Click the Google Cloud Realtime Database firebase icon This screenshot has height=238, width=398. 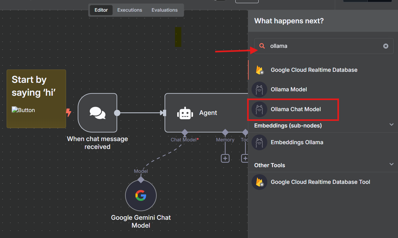260,70
